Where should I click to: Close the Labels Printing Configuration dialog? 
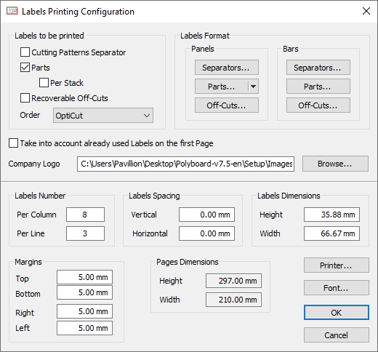[366, 11]
